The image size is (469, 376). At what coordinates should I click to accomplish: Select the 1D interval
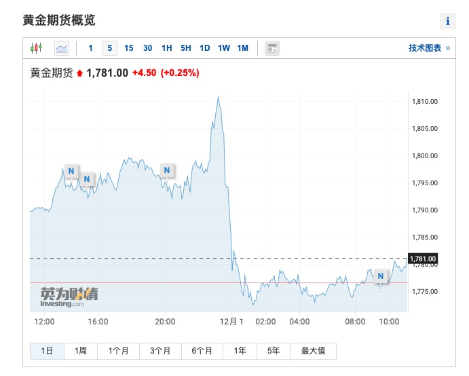tap(204, 48)
